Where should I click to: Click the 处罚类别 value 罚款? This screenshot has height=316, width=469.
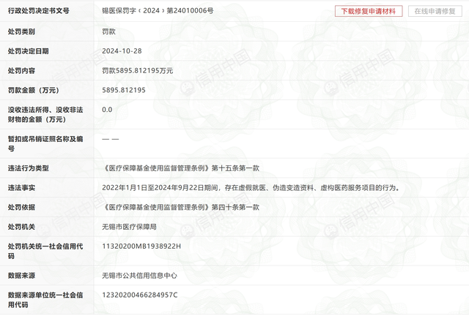coord(108,31)
